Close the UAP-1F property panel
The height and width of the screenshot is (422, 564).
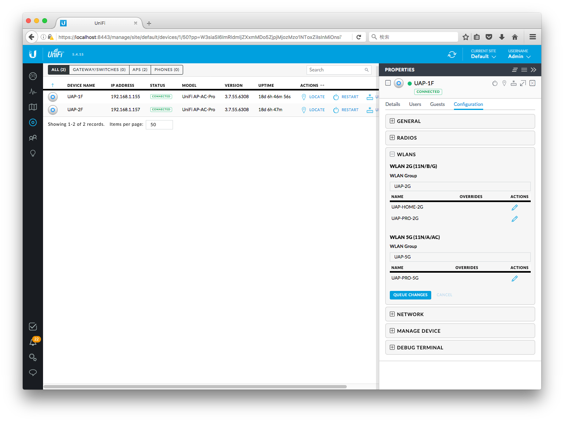532,83
